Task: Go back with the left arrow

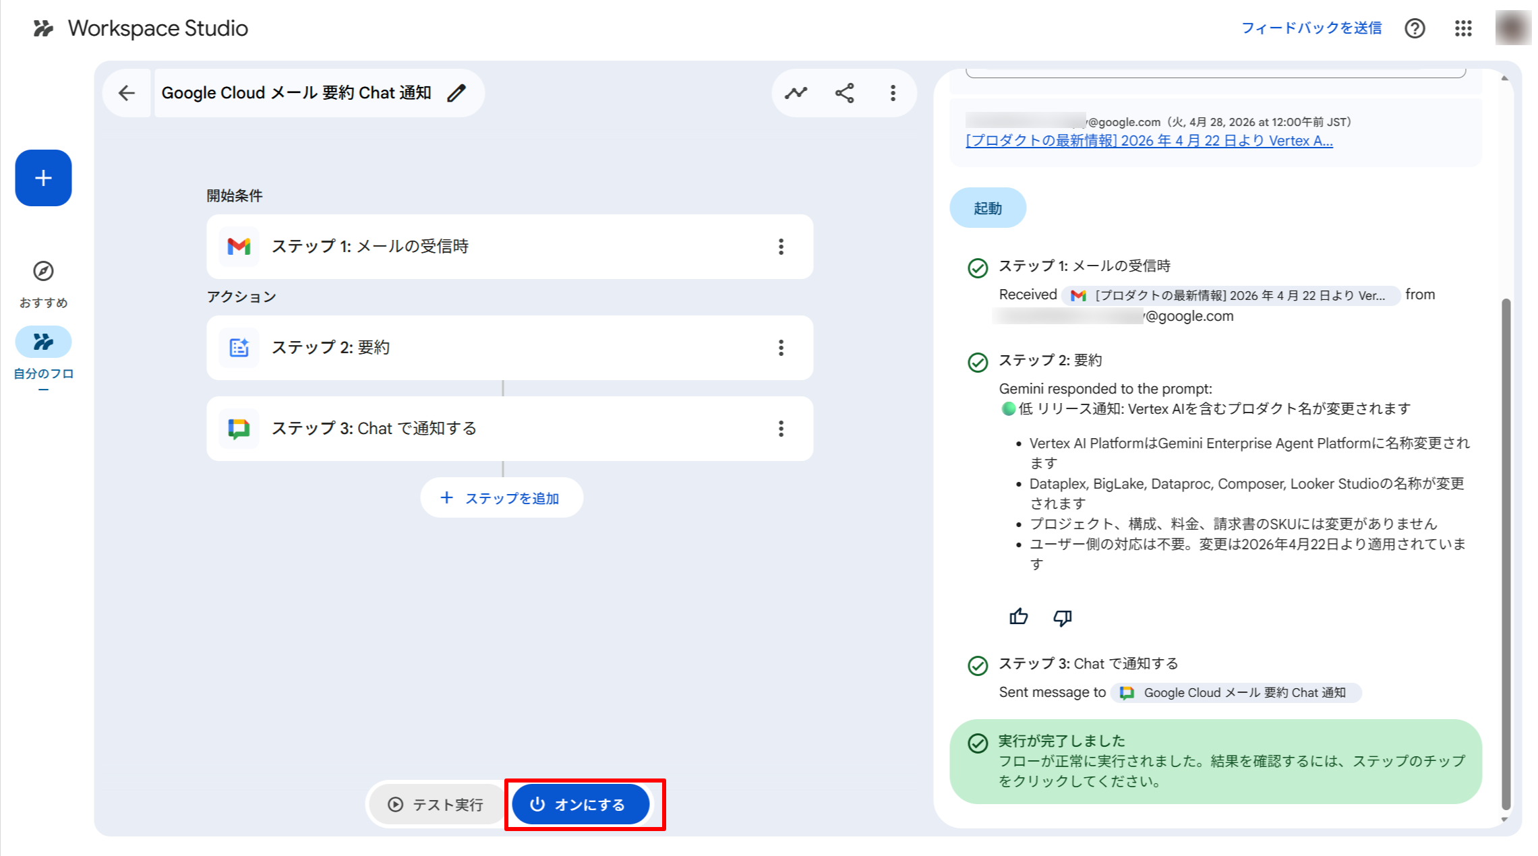Action: [x=127, y=93]
